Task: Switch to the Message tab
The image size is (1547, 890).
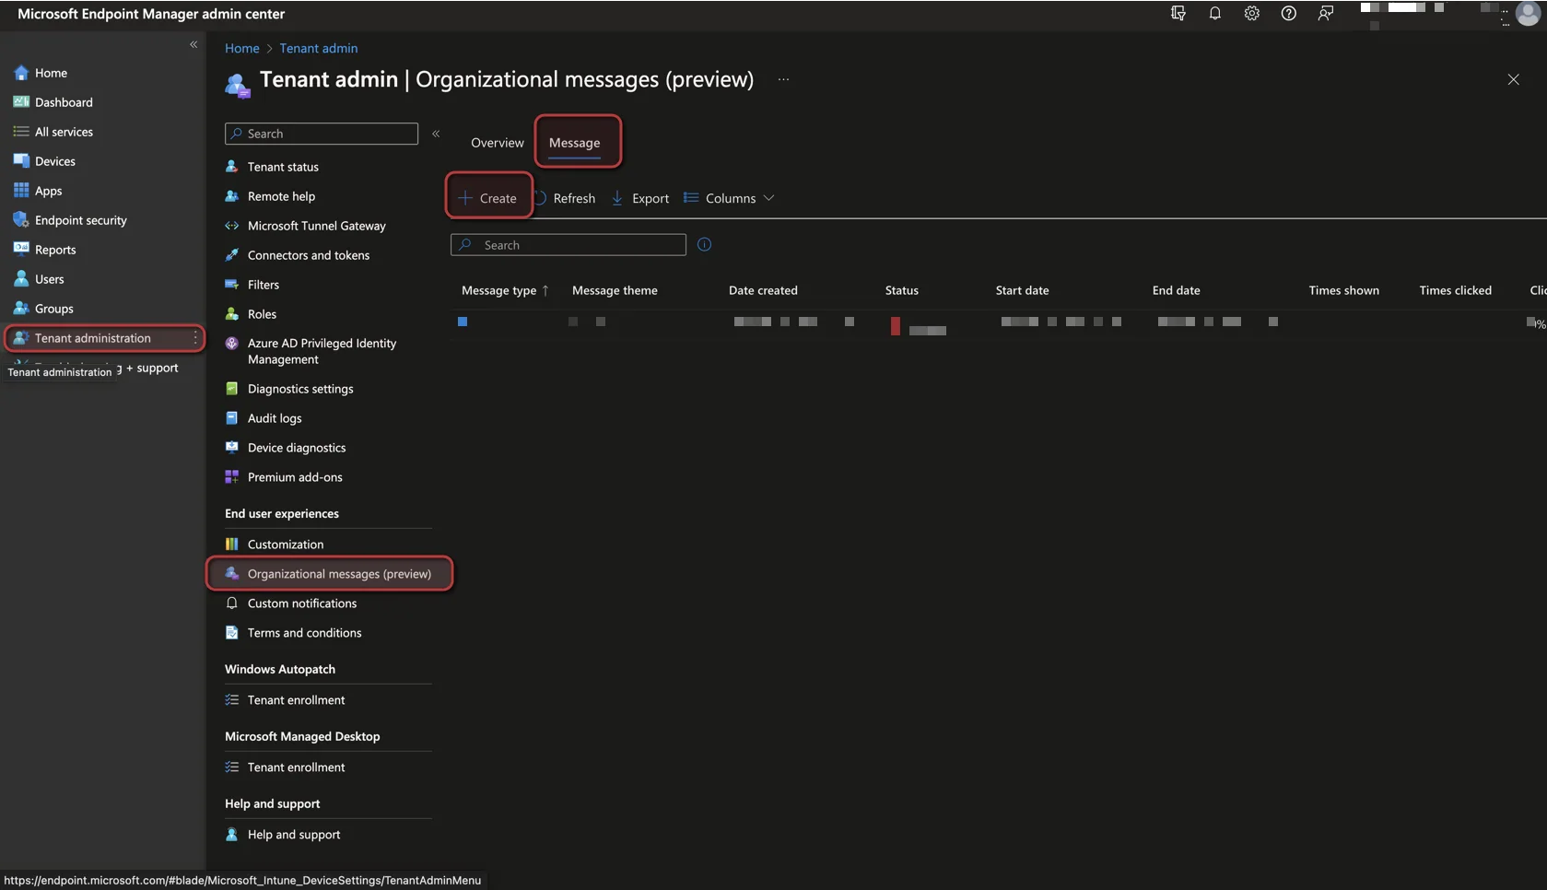Action: click(574, 143)
